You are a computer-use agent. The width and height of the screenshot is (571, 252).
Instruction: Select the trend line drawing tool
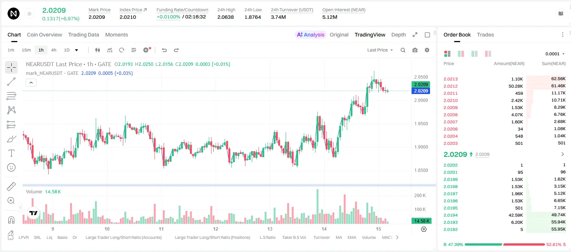pyautogui.click(x=11, y=82)
